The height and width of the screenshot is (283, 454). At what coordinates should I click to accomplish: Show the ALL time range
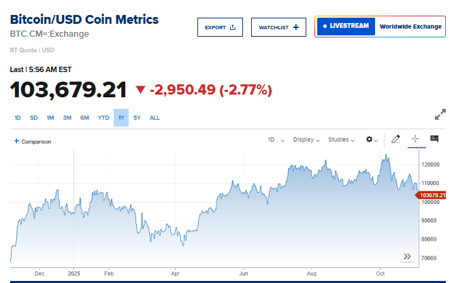click(155, 118)
